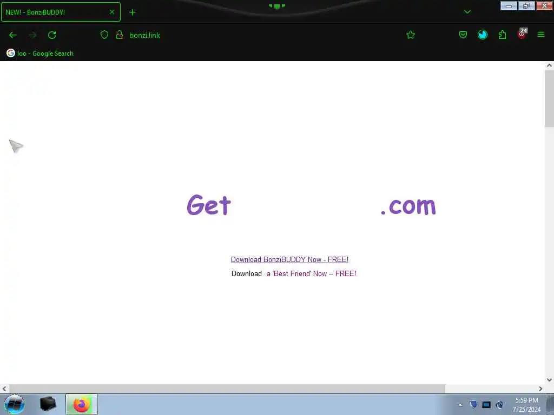Show hidden system tray icons
The height and width of the screenshot is (415, 554).
460,405
